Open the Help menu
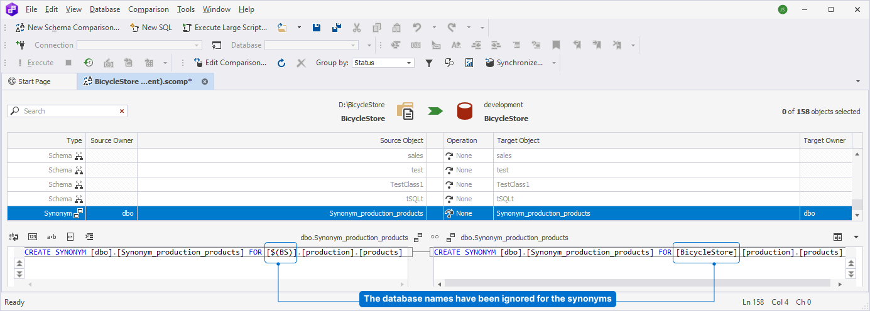870x311 pixels. (x=246, y=9)
